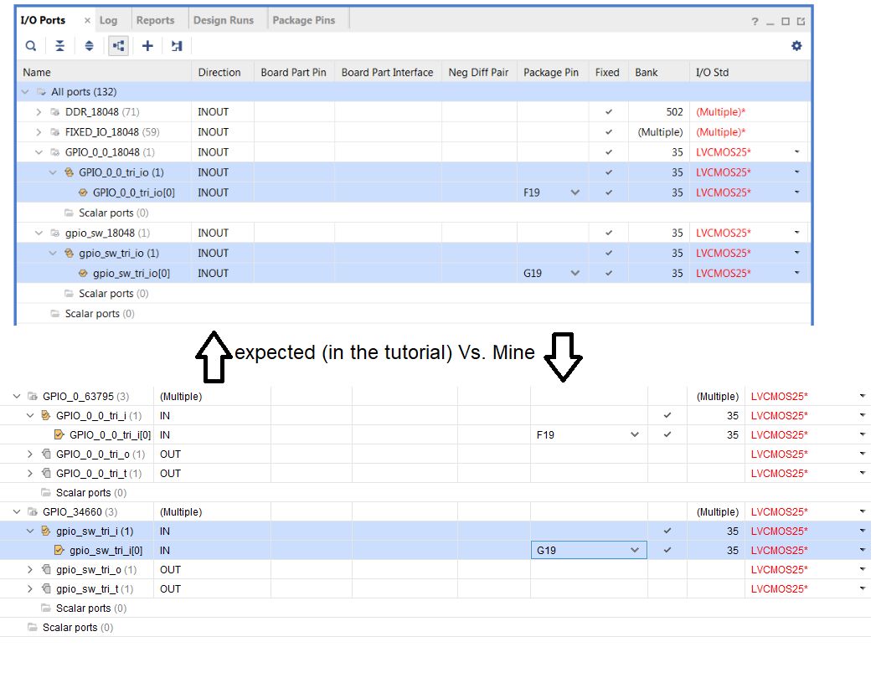The image size is (876, 688).
Task: Click the Create I/O Port plus icon
Action: coord(147,46)
